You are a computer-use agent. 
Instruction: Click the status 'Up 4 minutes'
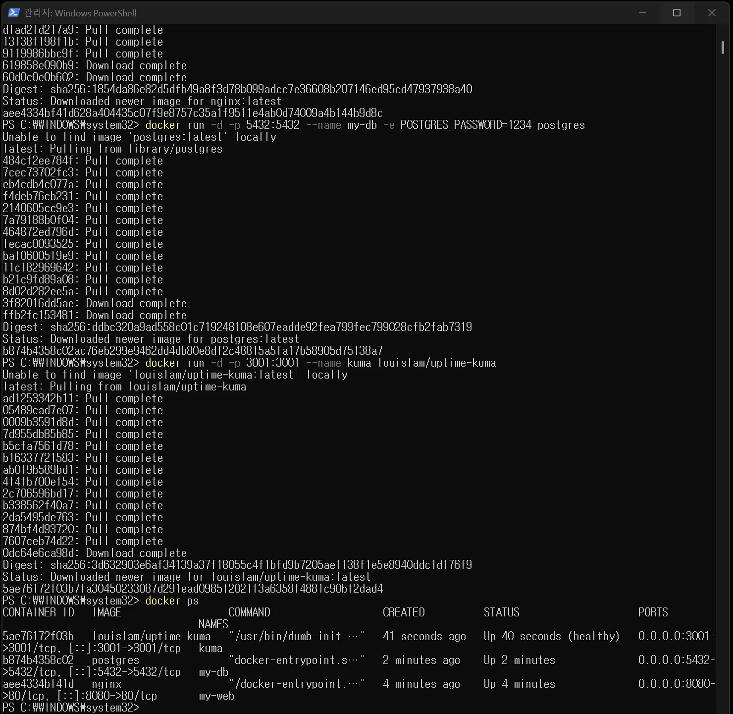click(x=520, y=684)
